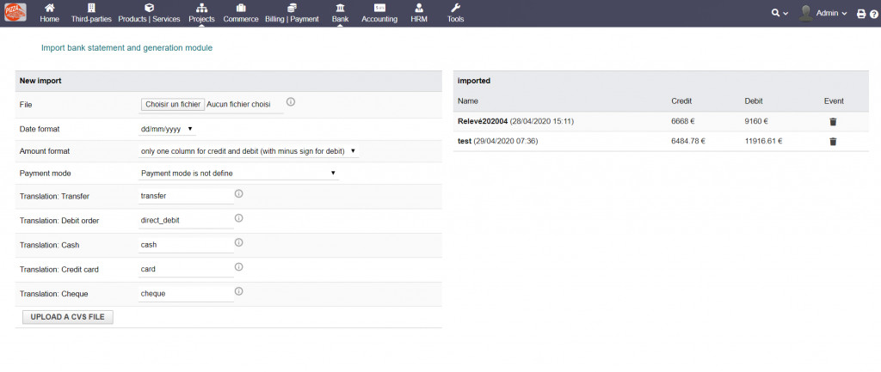Click the 6484.78 € credit value
Viewport: 881px width, 372px height.
click(688, 142)
